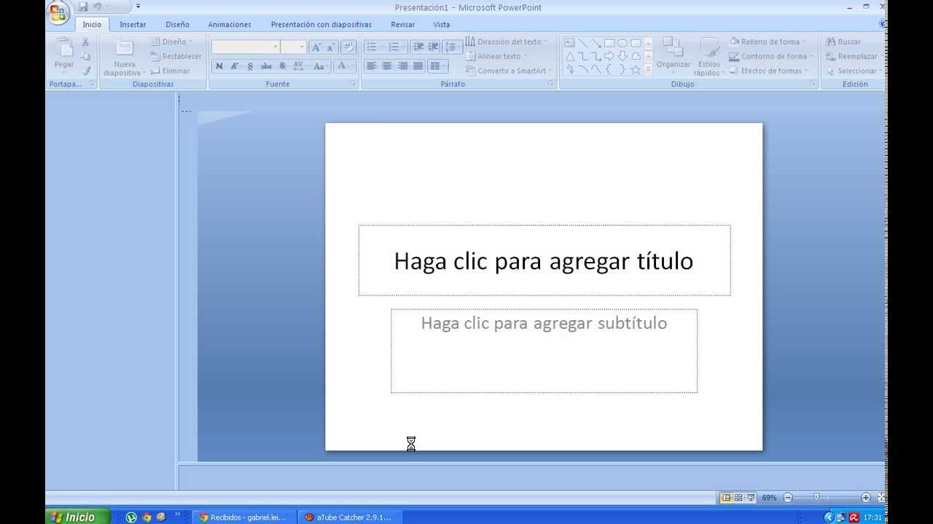Viewport: 933px width, 524px height.
Task: Choose the triangle shape in the shapes gallery
Action: point(570,56)
